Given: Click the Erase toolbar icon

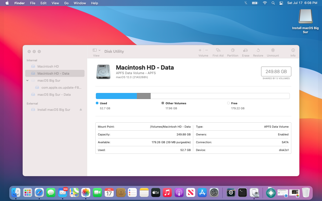Looking at the screenshot, I should 246,50.
